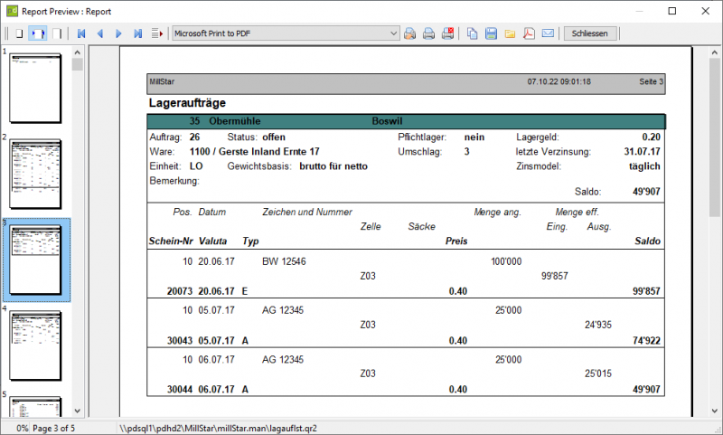Image resolution: width=723 pixels, height=435 pixels.
Task: Open the go-to-page list icon
Action: point(156,33)
